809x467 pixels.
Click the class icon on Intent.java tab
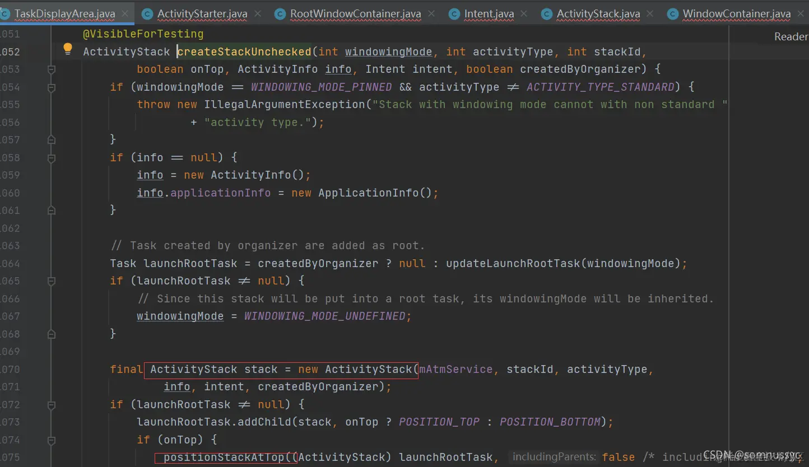tap(454, 14)
